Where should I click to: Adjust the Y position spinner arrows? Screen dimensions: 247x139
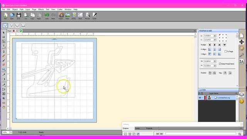(x=215, y=40)
